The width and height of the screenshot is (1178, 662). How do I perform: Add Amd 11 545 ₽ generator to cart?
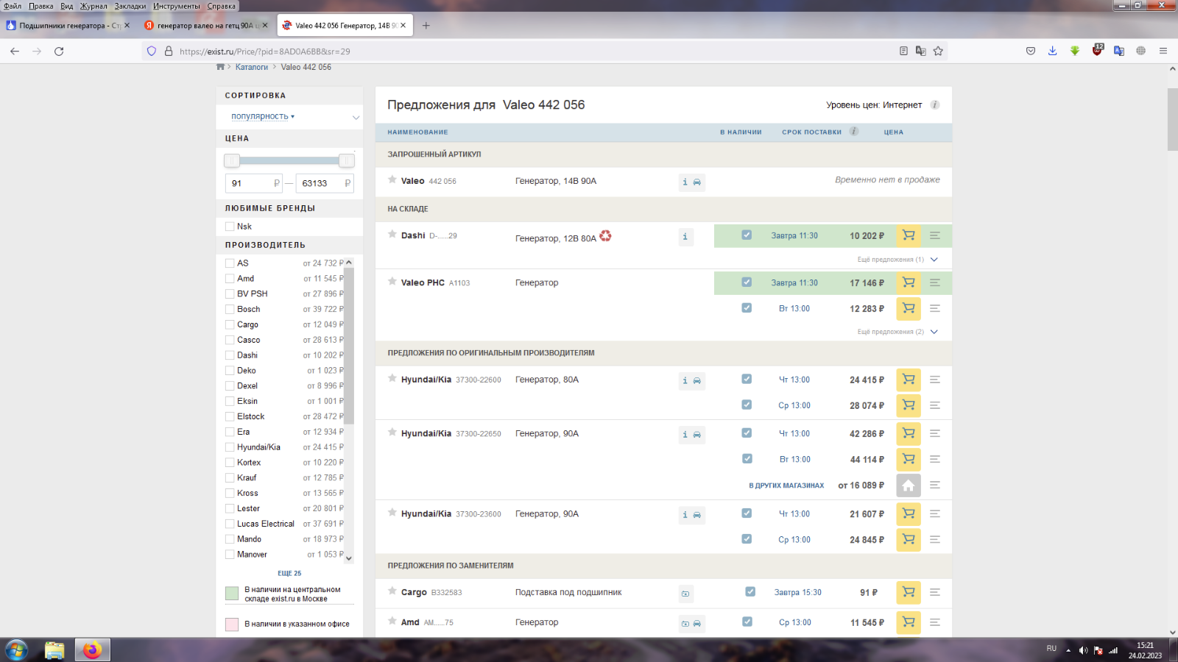[909, 622]
